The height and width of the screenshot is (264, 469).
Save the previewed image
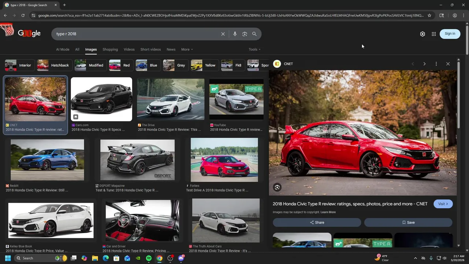click(408, 223)
